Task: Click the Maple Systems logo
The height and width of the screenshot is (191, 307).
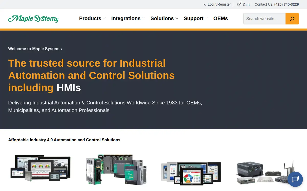Action: coord(33,19)
